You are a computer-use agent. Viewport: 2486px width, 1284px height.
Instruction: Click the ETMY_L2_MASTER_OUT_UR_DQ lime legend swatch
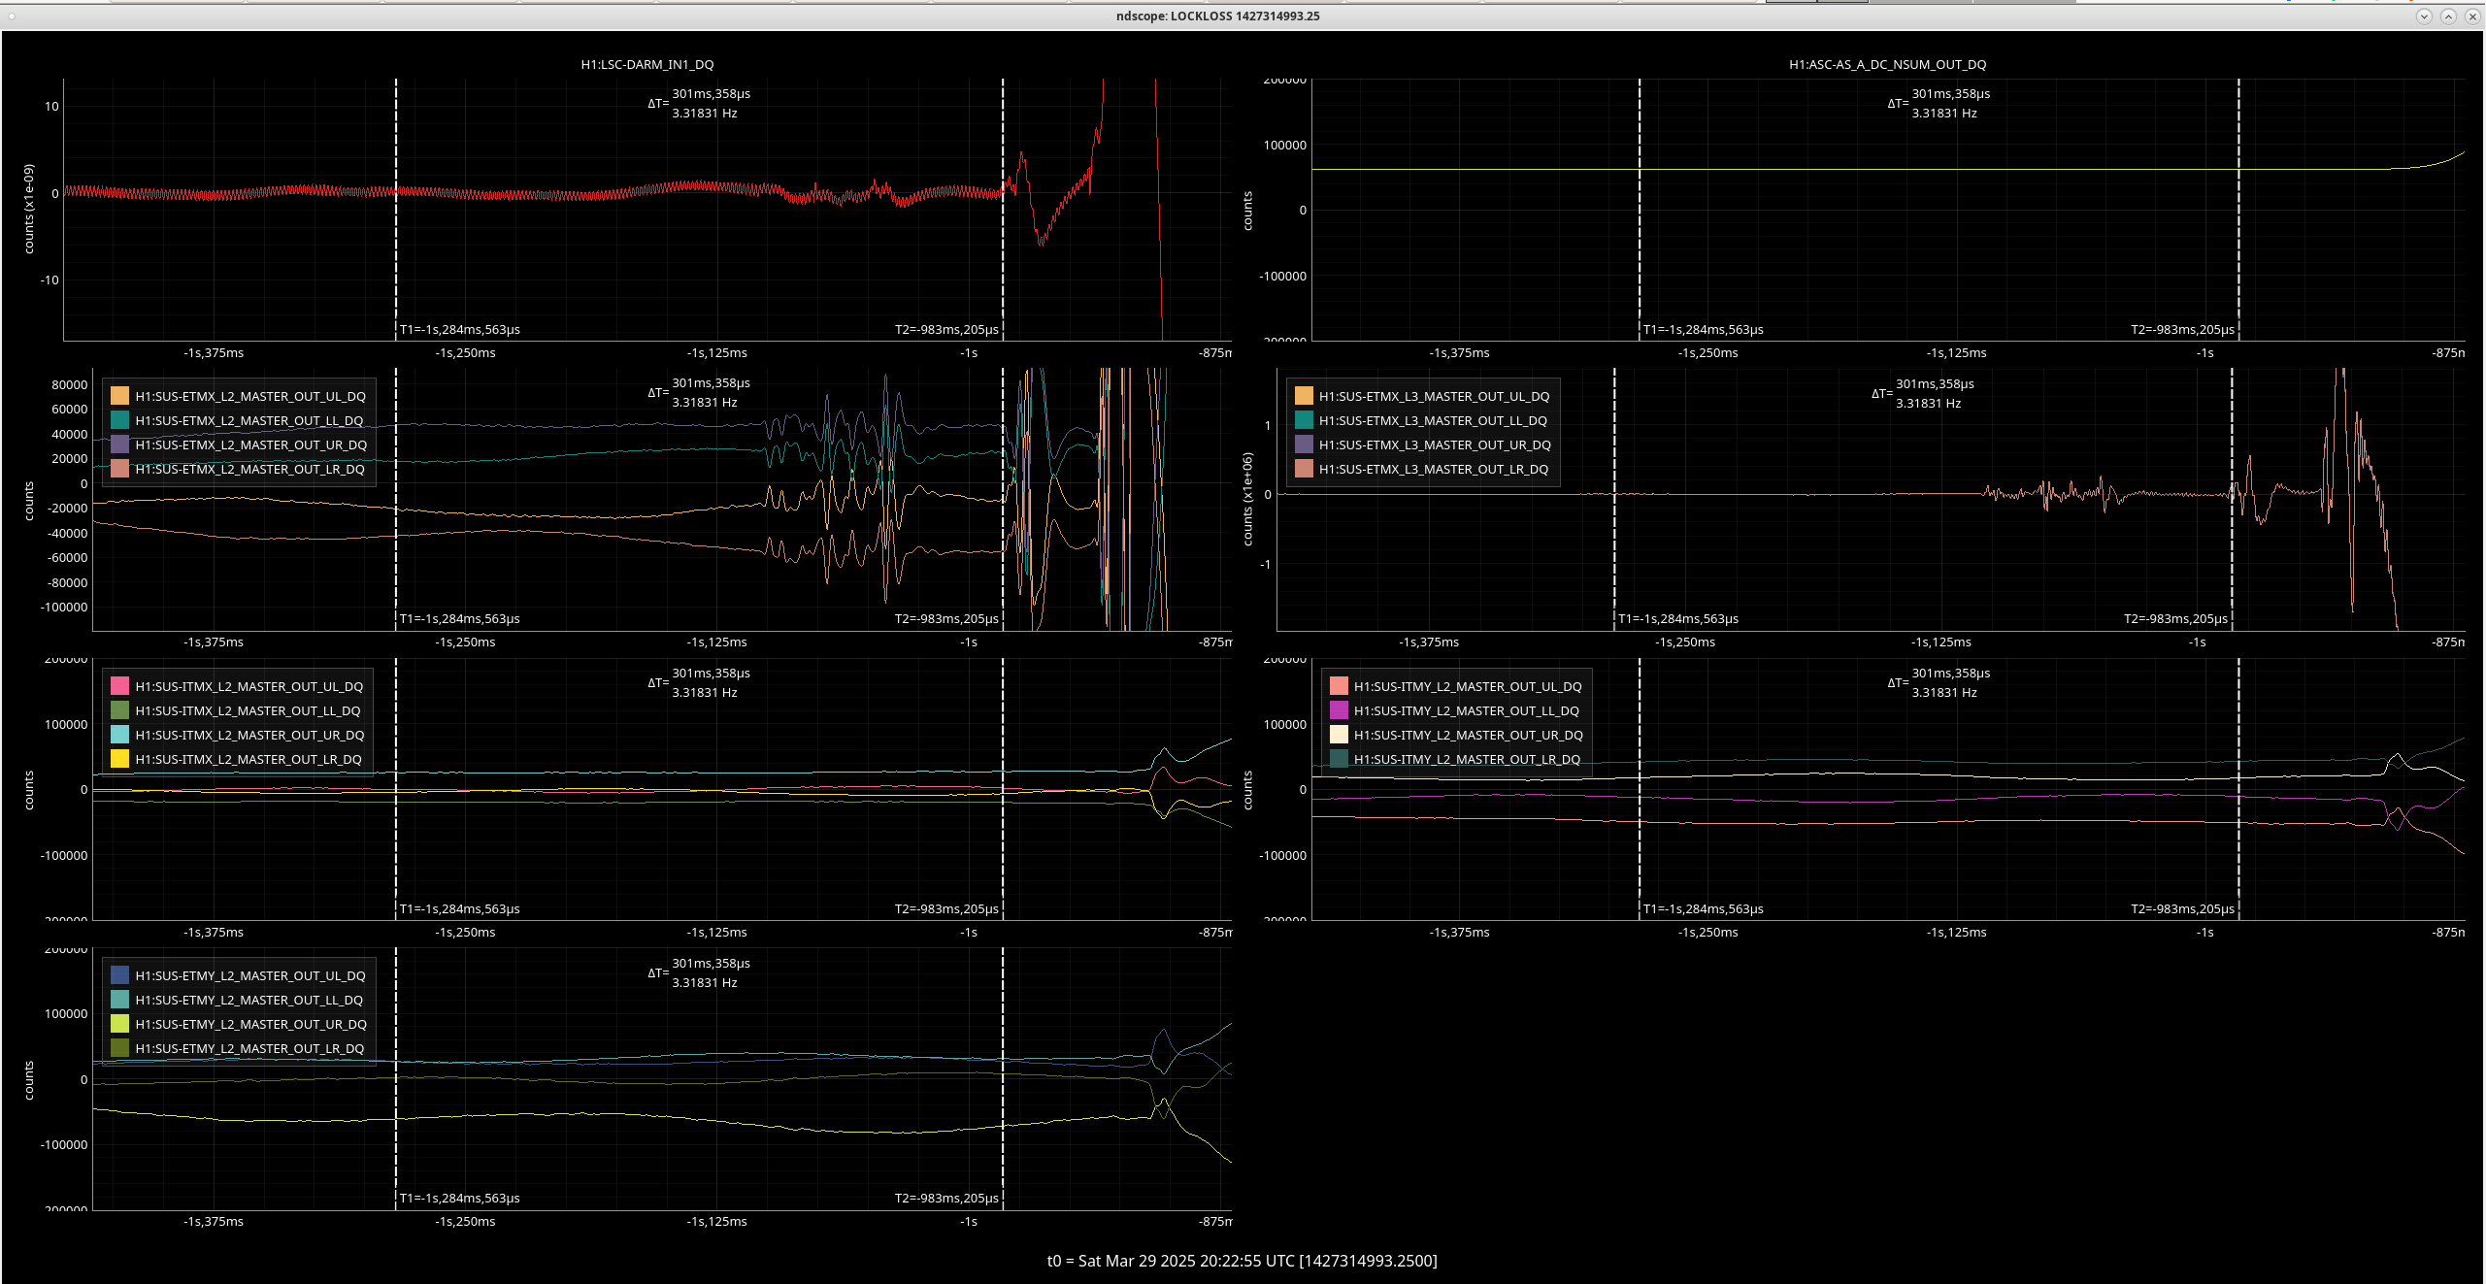pyautogui.click(x=119, y=1024)
